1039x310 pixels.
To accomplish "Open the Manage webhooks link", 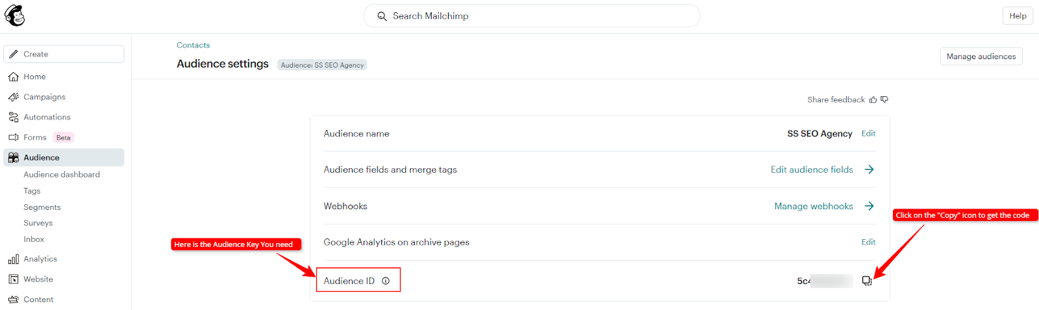I will (814, 206).
